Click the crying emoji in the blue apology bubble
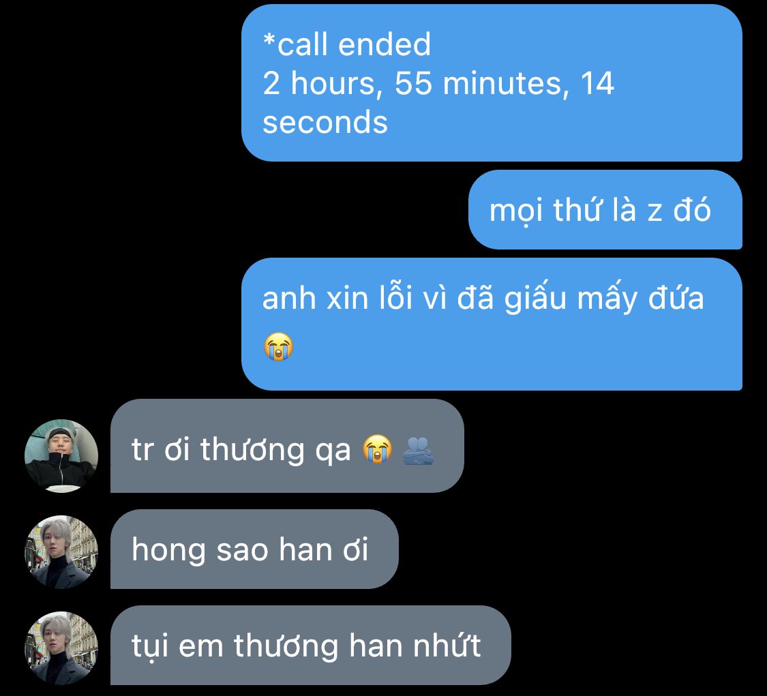Screen dimensions: 767x696 pyautogui.click(x=278, y=347)
